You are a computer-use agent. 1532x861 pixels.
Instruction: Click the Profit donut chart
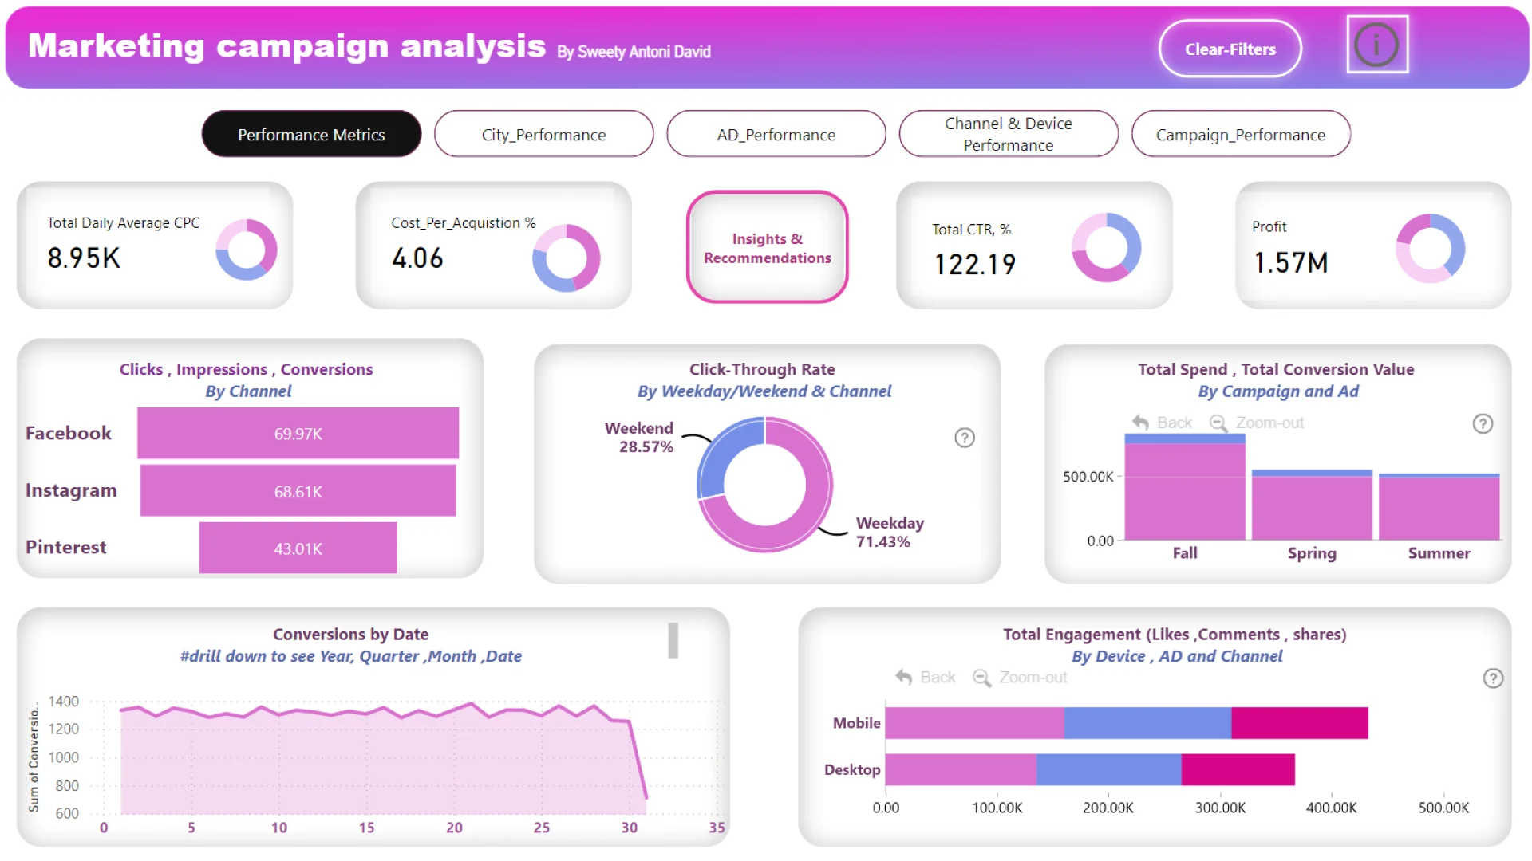click(x=1431, y=248)
